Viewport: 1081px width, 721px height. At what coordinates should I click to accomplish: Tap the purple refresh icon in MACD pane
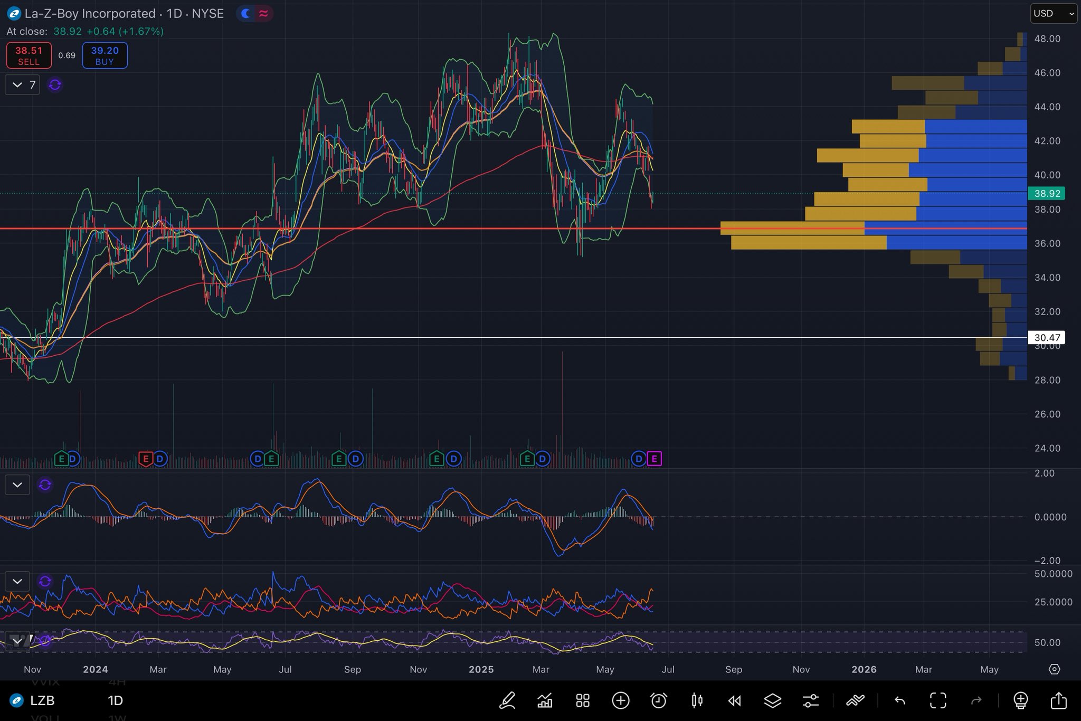[x=45, y=485]
